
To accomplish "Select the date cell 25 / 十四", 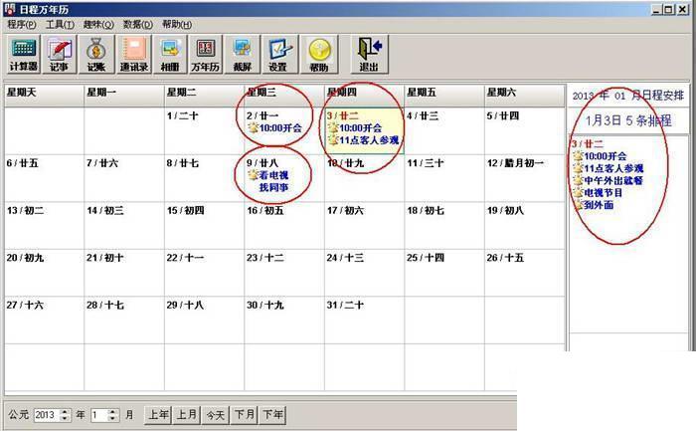I will click(443, 273).
